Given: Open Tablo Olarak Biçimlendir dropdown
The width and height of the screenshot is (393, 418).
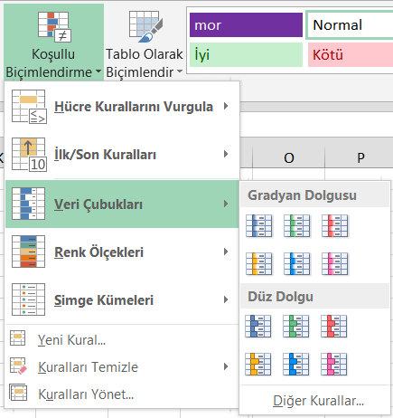Looking at the screenshot, I should point(145,43).
